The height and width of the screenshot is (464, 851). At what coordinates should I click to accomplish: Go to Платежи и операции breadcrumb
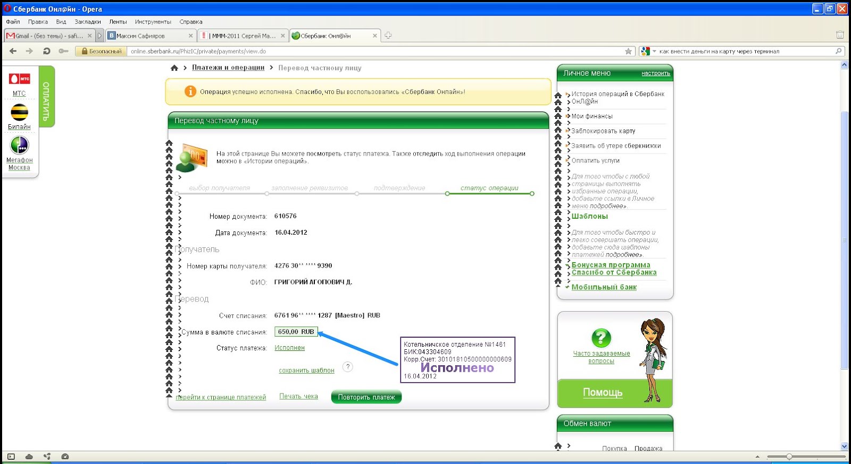tap(228, 68)
